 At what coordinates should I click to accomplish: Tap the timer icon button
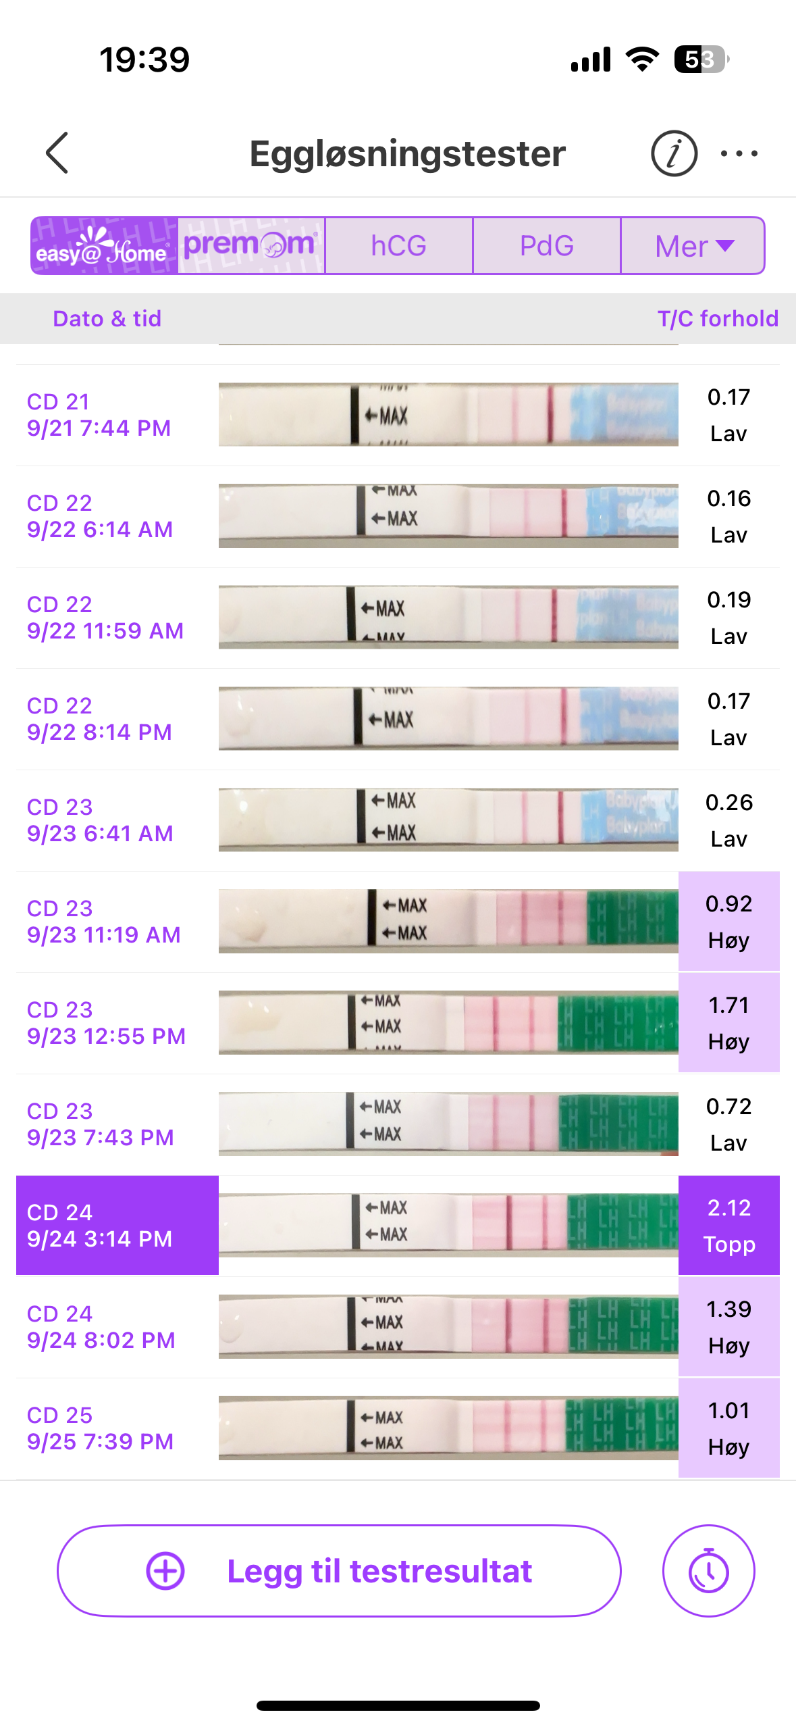coord(708,1570)
